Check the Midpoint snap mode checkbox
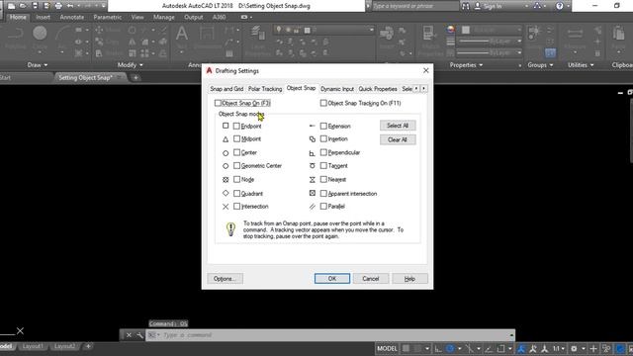This screenshot has height=356, width=633. point(236,138)
